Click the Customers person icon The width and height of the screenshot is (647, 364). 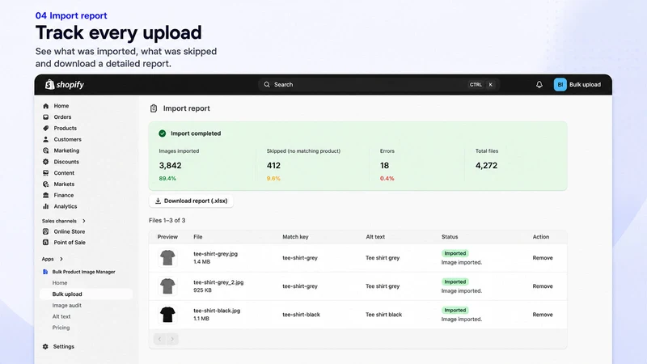coord(46,139)
